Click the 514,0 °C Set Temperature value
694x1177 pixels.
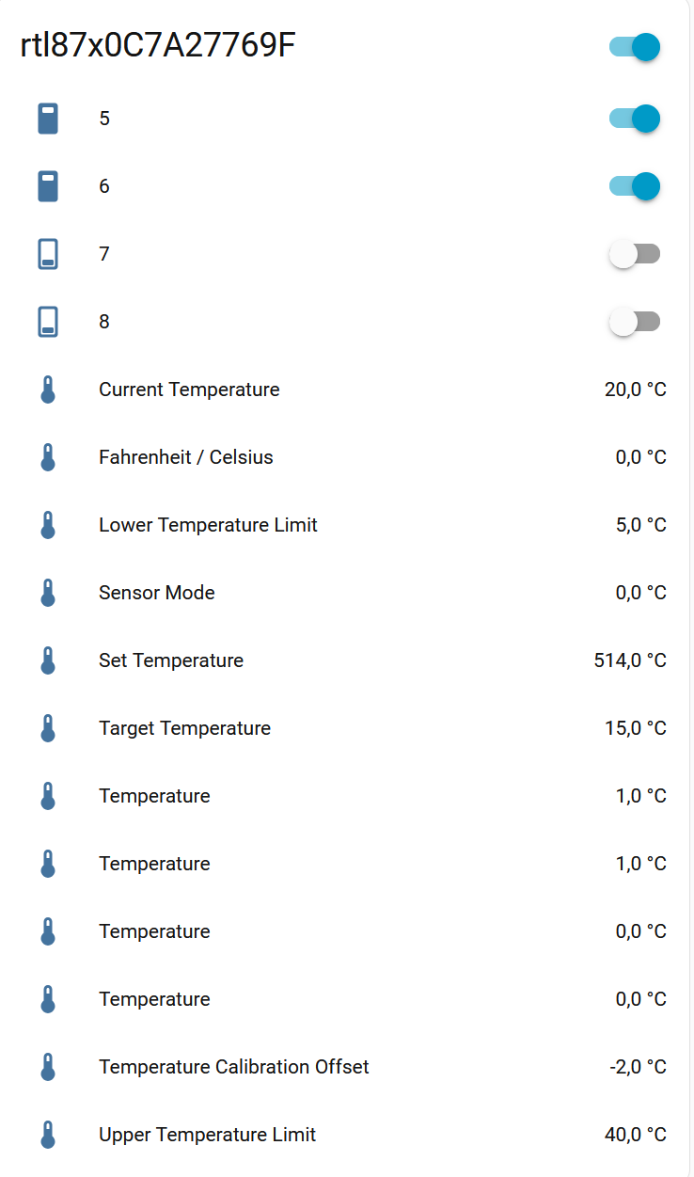tap(630, 660)
